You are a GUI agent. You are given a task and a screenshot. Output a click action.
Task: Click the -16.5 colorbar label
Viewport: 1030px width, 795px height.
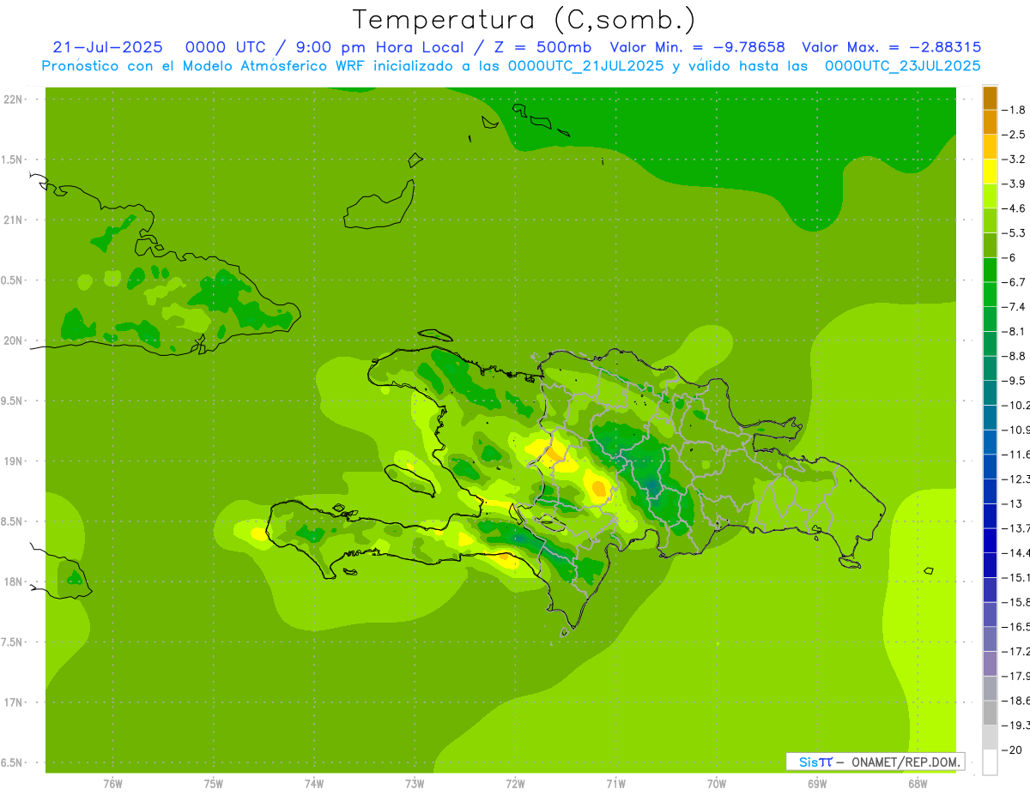tap(1015, 627)
